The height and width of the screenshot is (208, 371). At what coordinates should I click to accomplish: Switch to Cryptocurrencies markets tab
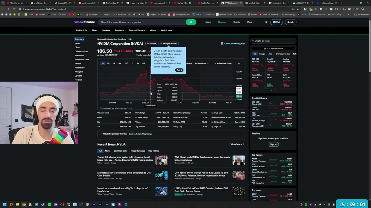[x=283, y=54]
